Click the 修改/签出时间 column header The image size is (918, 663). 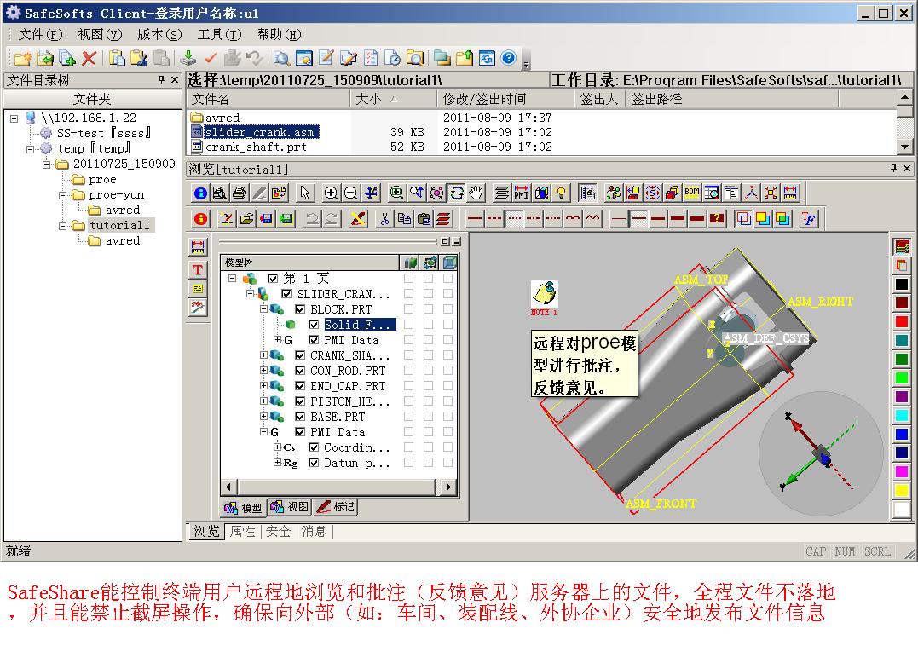pos(505,99)
